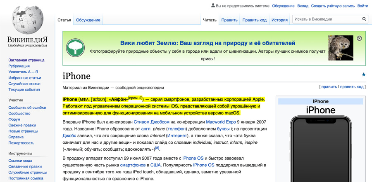Open 'Форум' sidebar link
The height and width of the screenshot is (182, 372).
click(x=14, y=119)
